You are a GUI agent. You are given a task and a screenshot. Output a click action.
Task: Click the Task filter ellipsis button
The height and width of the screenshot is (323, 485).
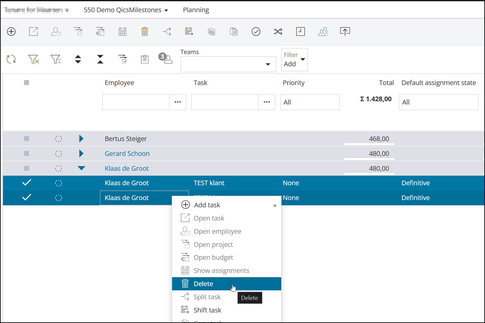pyautogui.click(x=267, y=102)
